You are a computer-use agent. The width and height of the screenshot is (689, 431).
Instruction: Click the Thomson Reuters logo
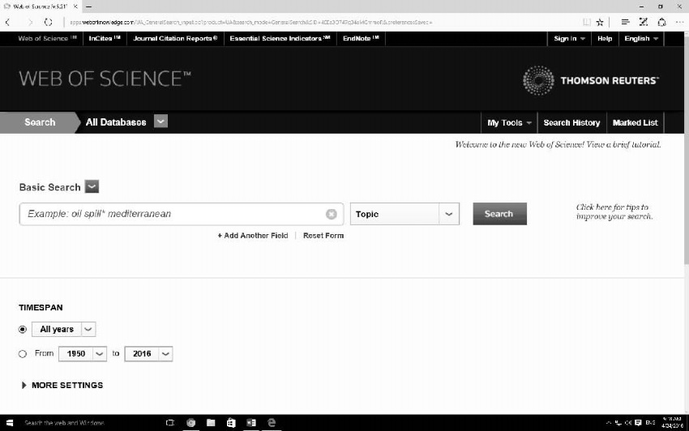point(591,80)
